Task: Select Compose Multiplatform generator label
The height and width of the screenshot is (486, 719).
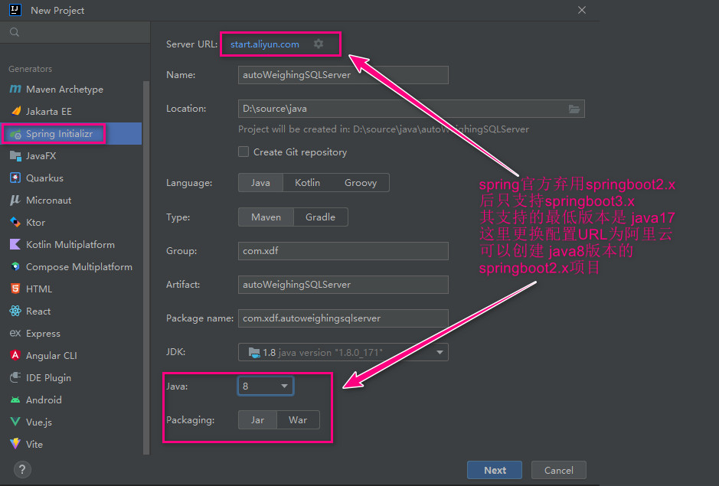Action: 79,267
